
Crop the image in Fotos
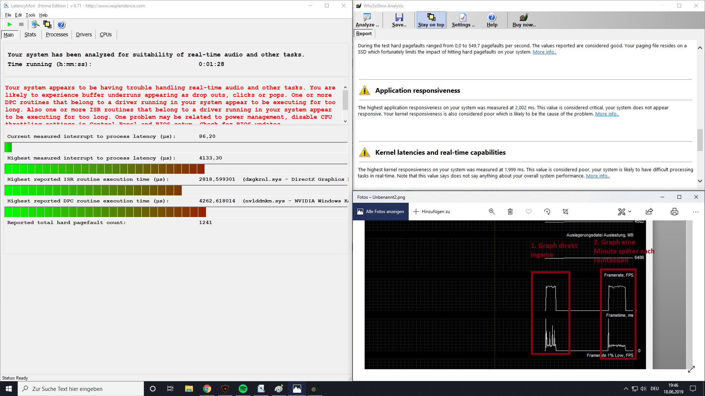tap(565, 212)
